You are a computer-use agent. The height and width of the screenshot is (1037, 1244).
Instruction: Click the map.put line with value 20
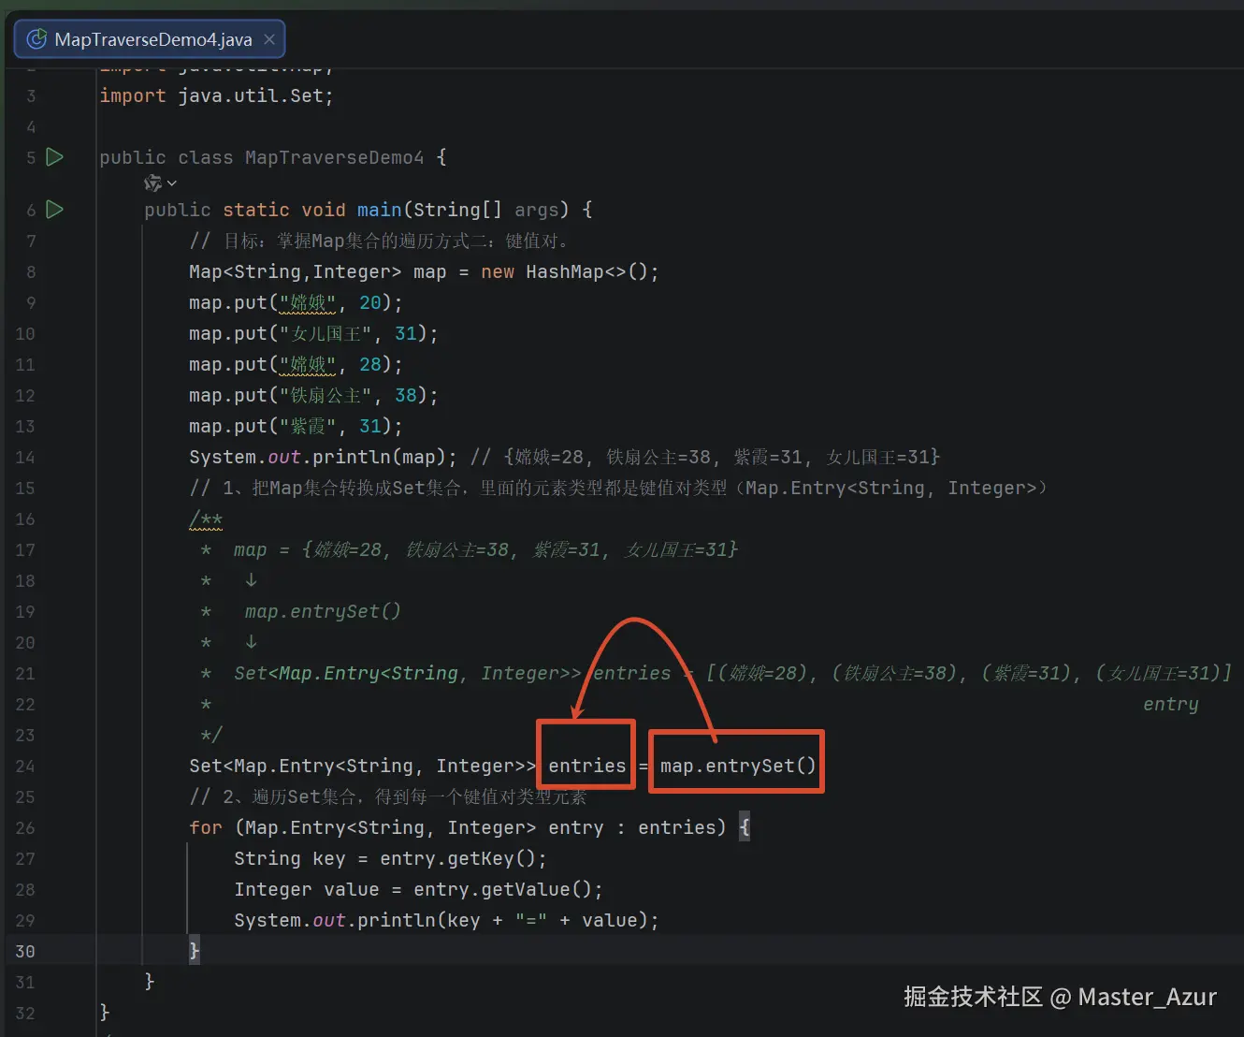(x=296, y=302)
